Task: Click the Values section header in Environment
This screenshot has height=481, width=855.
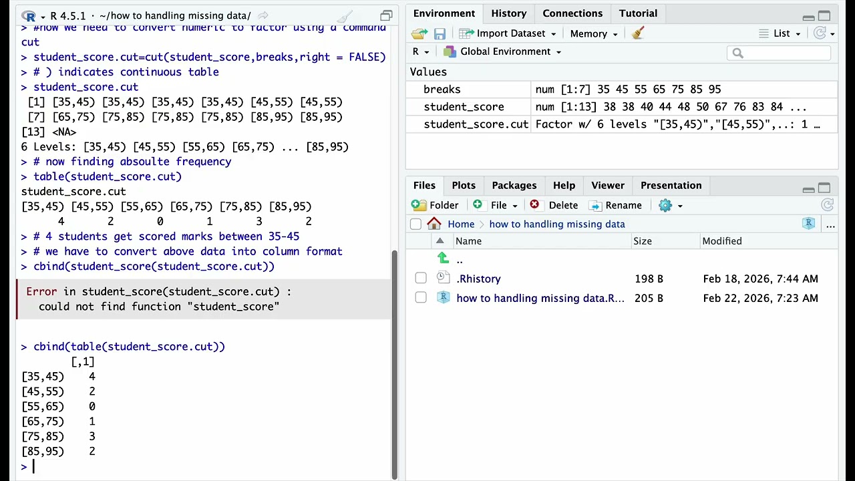Action: [x=428, y=72]
